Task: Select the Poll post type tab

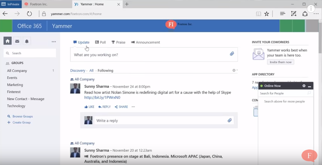Action: 100,42
